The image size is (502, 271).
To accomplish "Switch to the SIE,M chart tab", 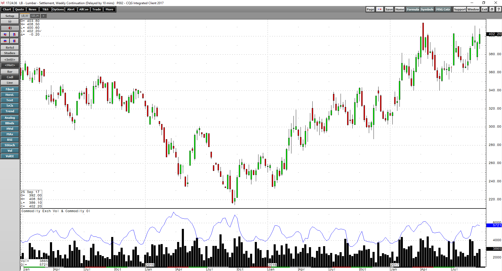I will tap(35, 16).
